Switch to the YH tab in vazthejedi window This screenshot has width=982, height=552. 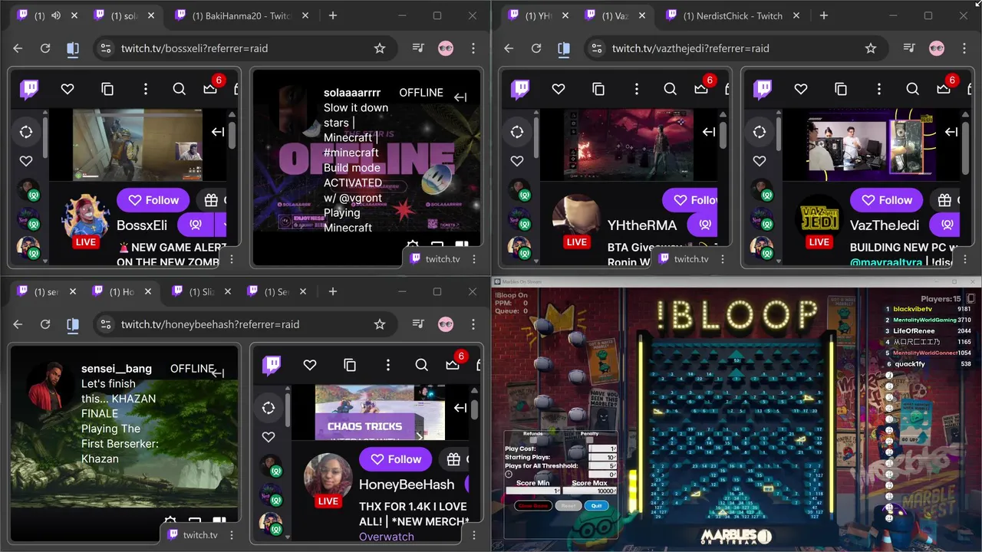pos(537,15)
